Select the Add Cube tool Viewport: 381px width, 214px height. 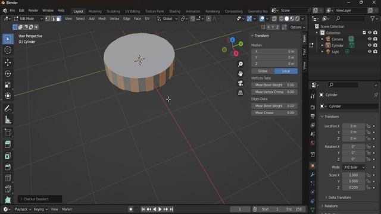click(8, 132)
